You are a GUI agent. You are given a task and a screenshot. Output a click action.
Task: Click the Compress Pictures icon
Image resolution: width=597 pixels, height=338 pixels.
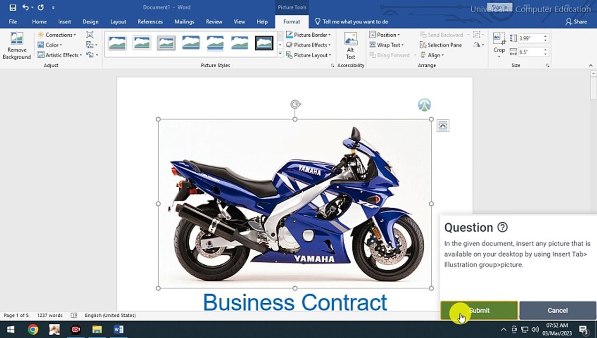click(x=90, y=35)
